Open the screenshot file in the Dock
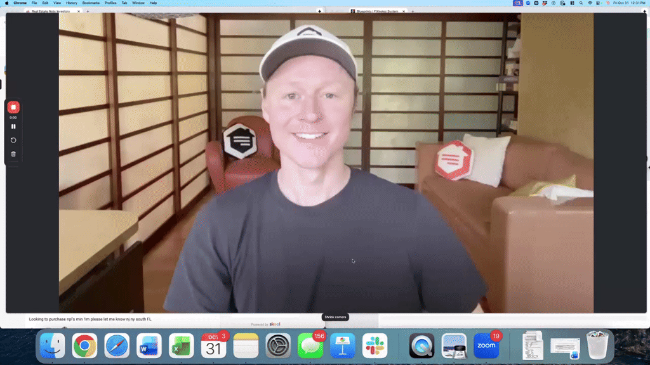The height and width of the screenshot is (365, 650). [565, 349]
